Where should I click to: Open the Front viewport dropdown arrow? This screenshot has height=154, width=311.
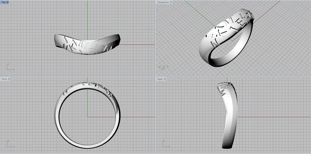point(10,79)
